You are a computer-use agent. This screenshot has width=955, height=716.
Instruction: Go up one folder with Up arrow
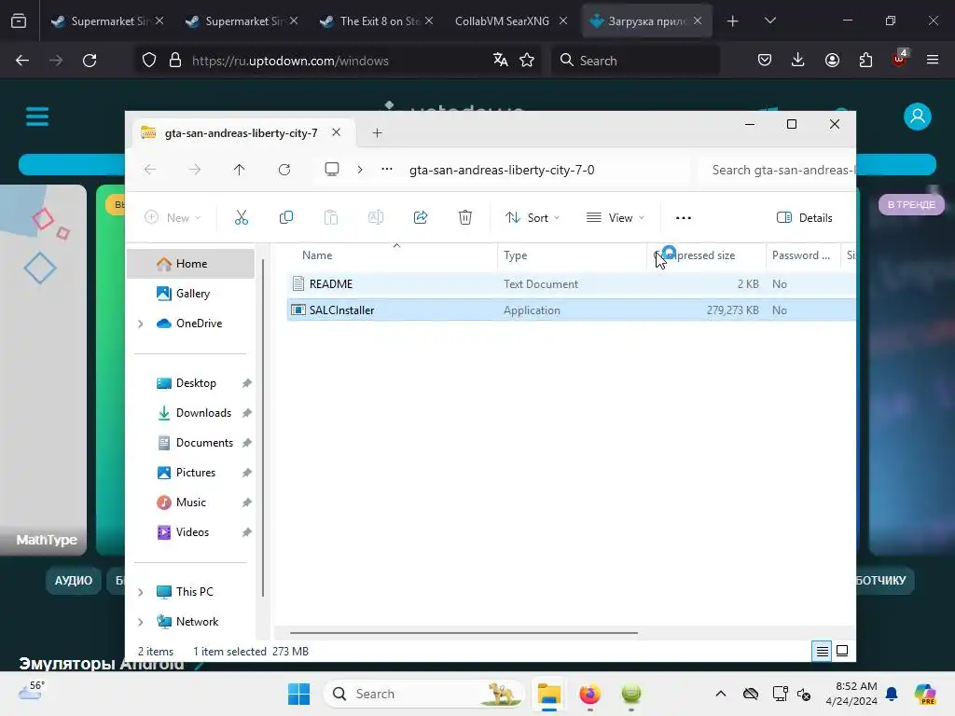point(240,170)
